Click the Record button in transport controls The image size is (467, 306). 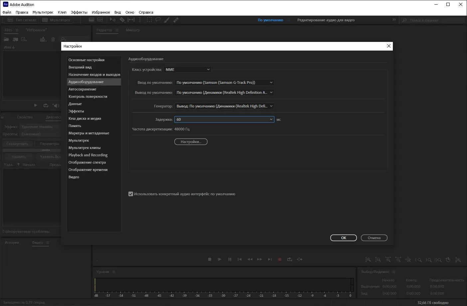[x=280, y=259]
